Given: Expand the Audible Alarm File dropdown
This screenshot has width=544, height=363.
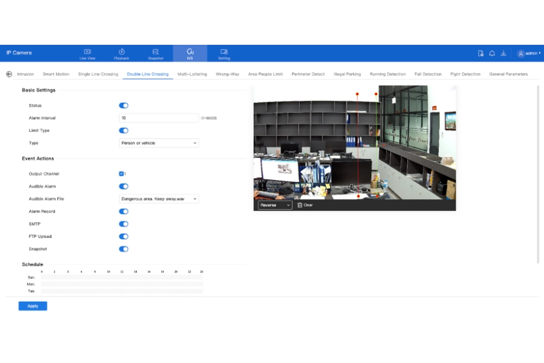Looking at the screenshot, I should coord(159,199).
